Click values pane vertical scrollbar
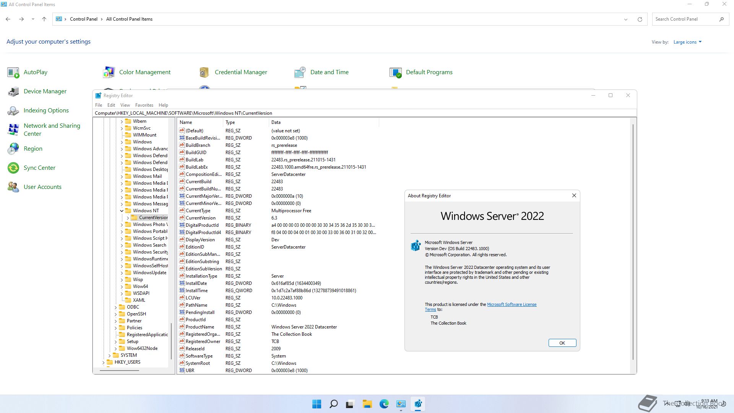Screen dimensions: 734x413 point(633,242)
